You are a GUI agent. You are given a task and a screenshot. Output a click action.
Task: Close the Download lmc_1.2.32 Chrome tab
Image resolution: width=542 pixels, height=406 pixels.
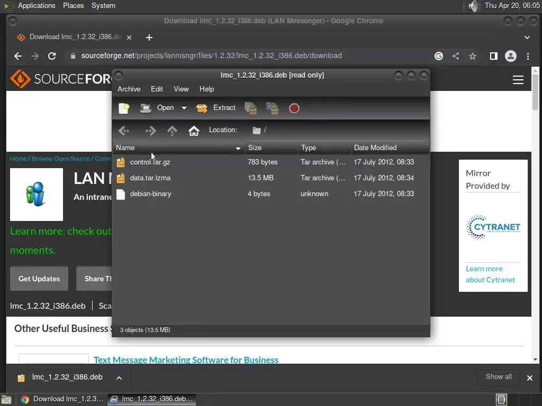pyautogui.click(x=129, y=38)
